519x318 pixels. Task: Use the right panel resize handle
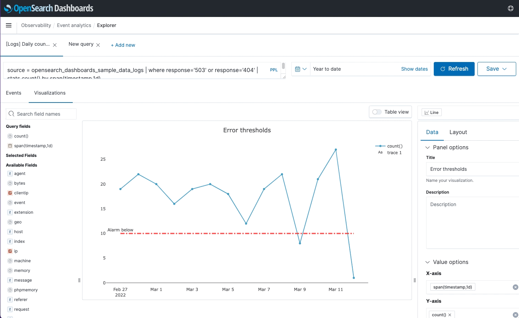click(x=415, y=280)
